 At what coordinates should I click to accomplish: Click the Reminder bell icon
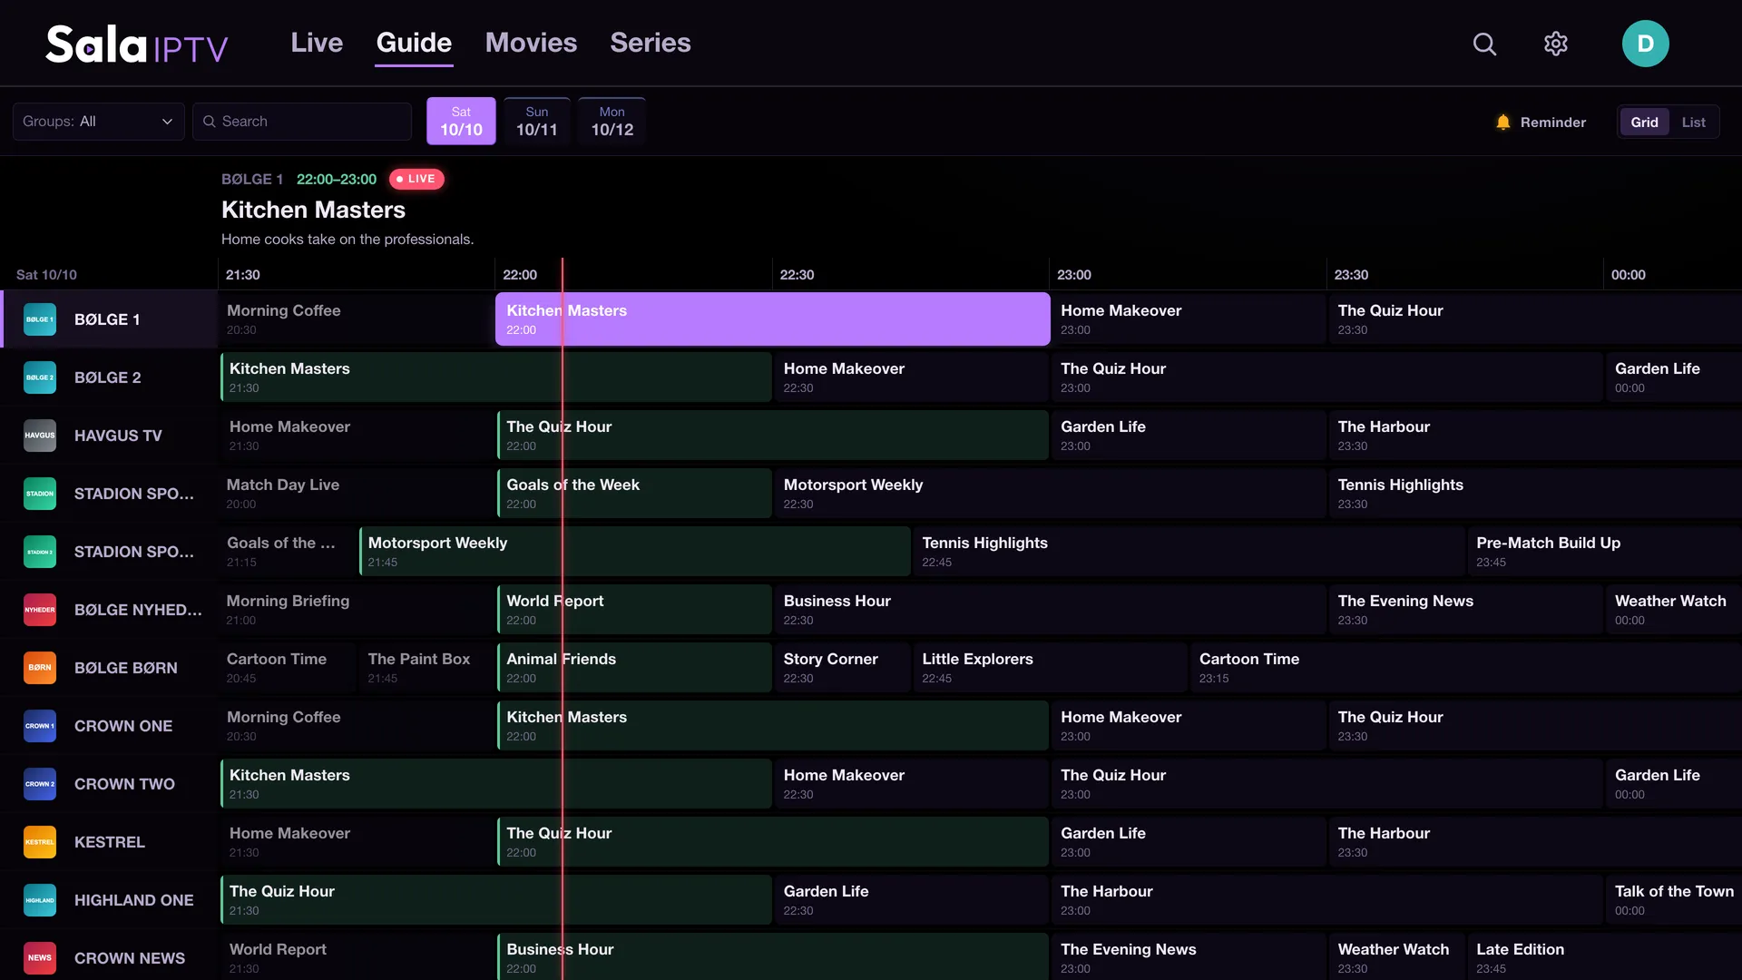pyautogui.click(x=1503, y=122)
